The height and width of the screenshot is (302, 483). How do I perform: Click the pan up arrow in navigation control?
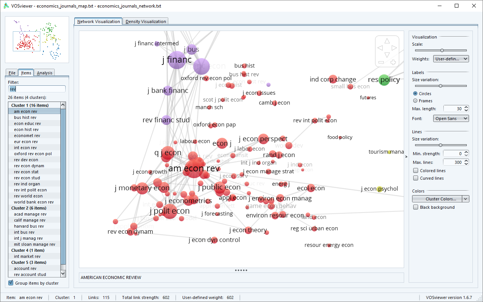pyautogui.click(x=387, y=41)
